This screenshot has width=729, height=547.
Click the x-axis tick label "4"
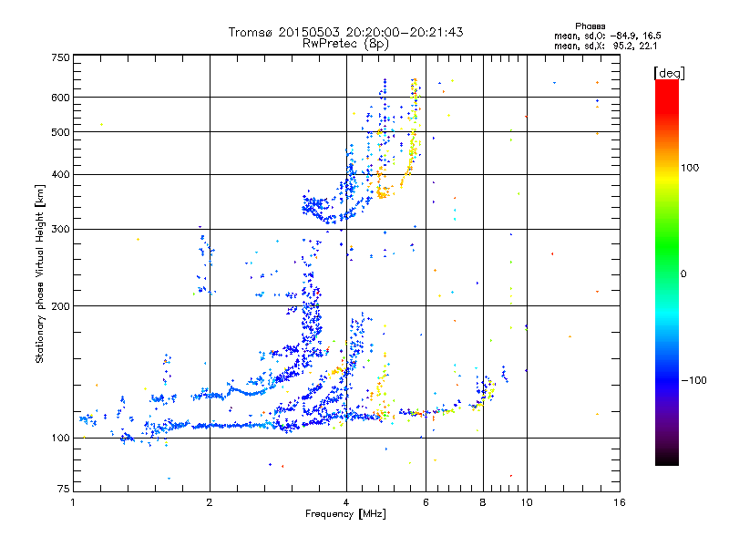[x=346, y=502]
